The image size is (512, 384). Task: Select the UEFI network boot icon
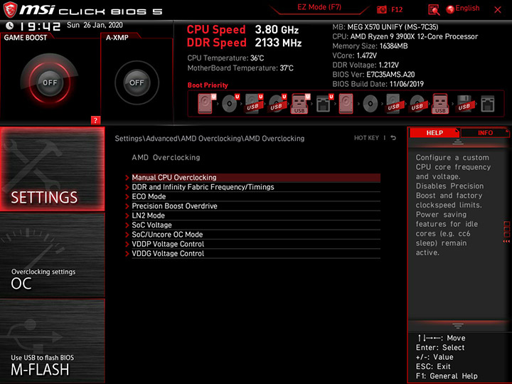[324, 104]
